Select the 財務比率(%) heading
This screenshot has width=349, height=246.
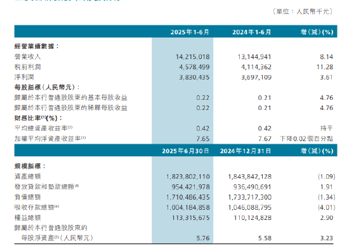[38, 118]
